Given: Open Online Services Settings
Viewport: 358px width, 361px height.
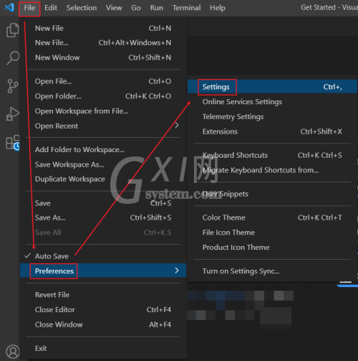Looking at the screenshot, I should 272,102.
